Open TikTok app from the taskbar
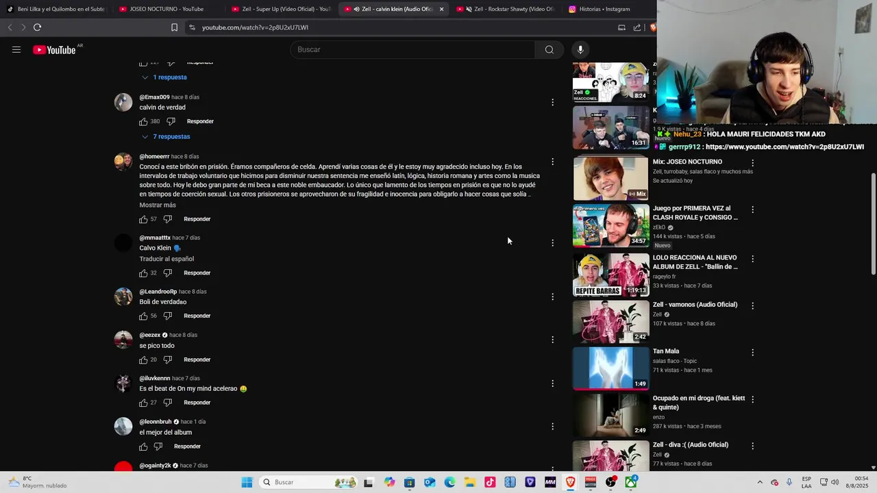 tap(490, 482)
